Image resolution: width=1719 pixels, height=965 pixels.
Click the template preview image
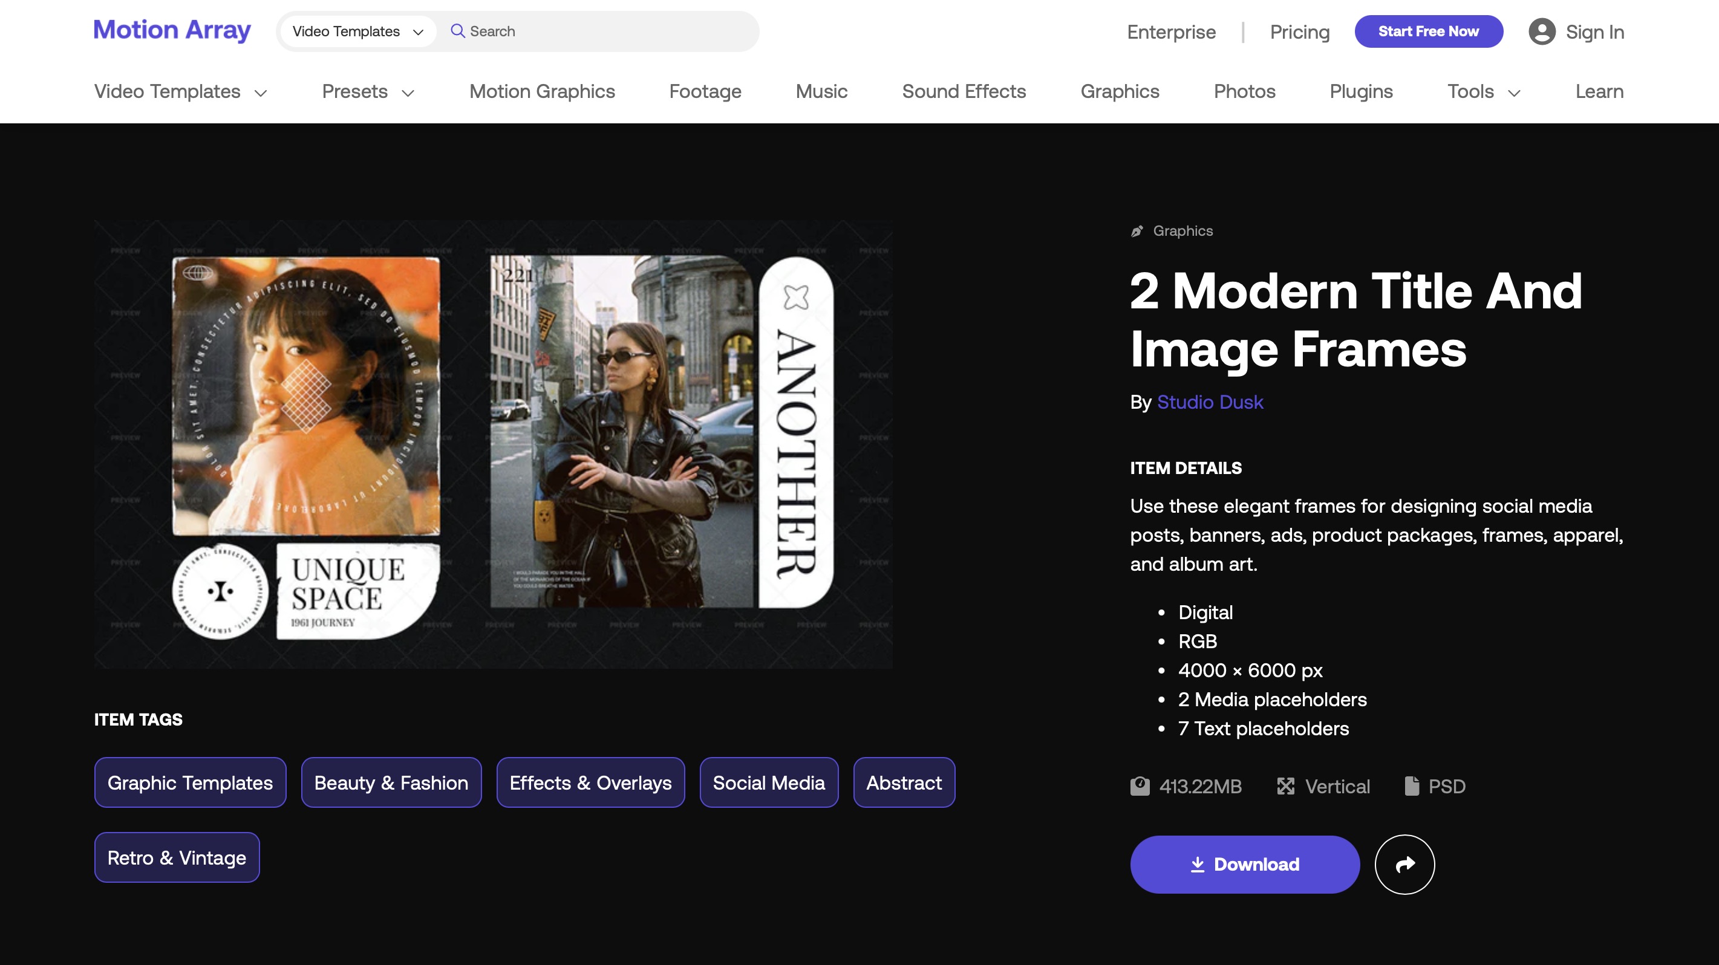(x=493, y=444)
